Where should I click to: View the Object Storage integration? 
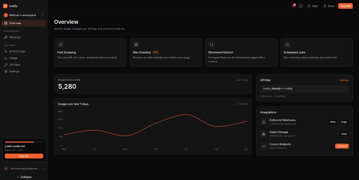coord(344,134)
